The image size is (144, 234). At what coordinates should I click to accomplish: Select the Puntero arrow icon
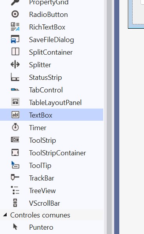[15, 227]
